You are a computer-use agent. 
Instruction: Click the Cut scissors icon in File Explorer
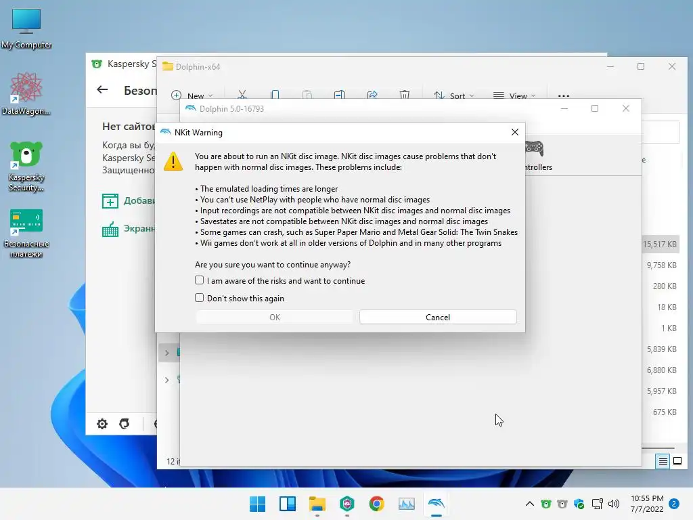coord(242,95)
